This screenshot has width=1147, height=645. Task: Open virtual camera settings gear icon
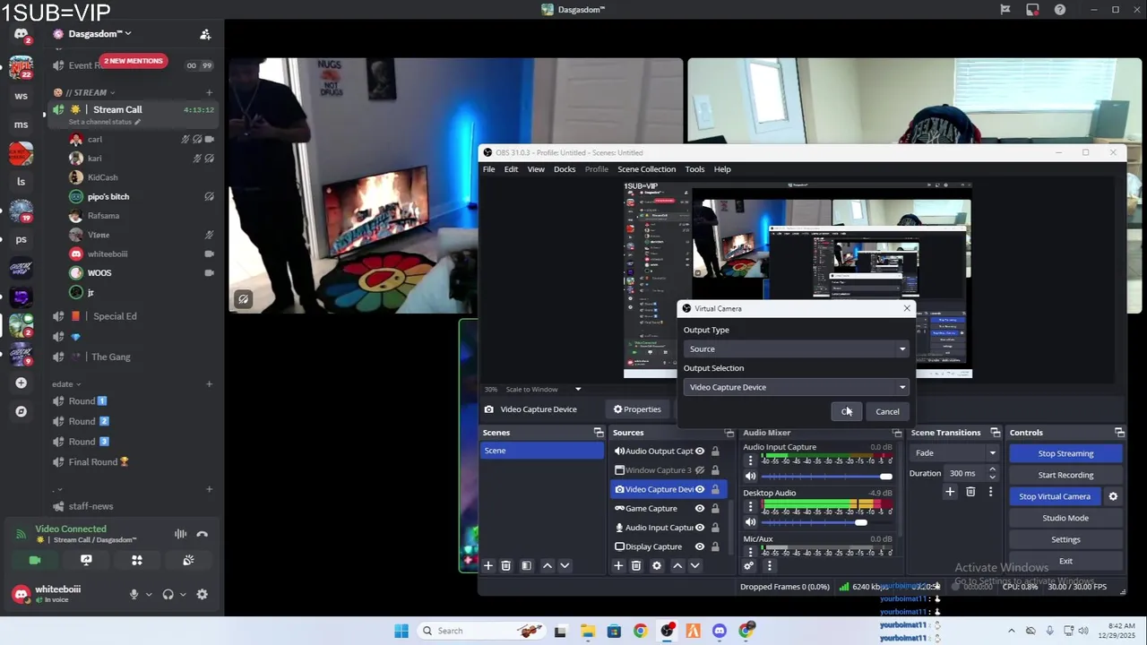point(1113,496)
